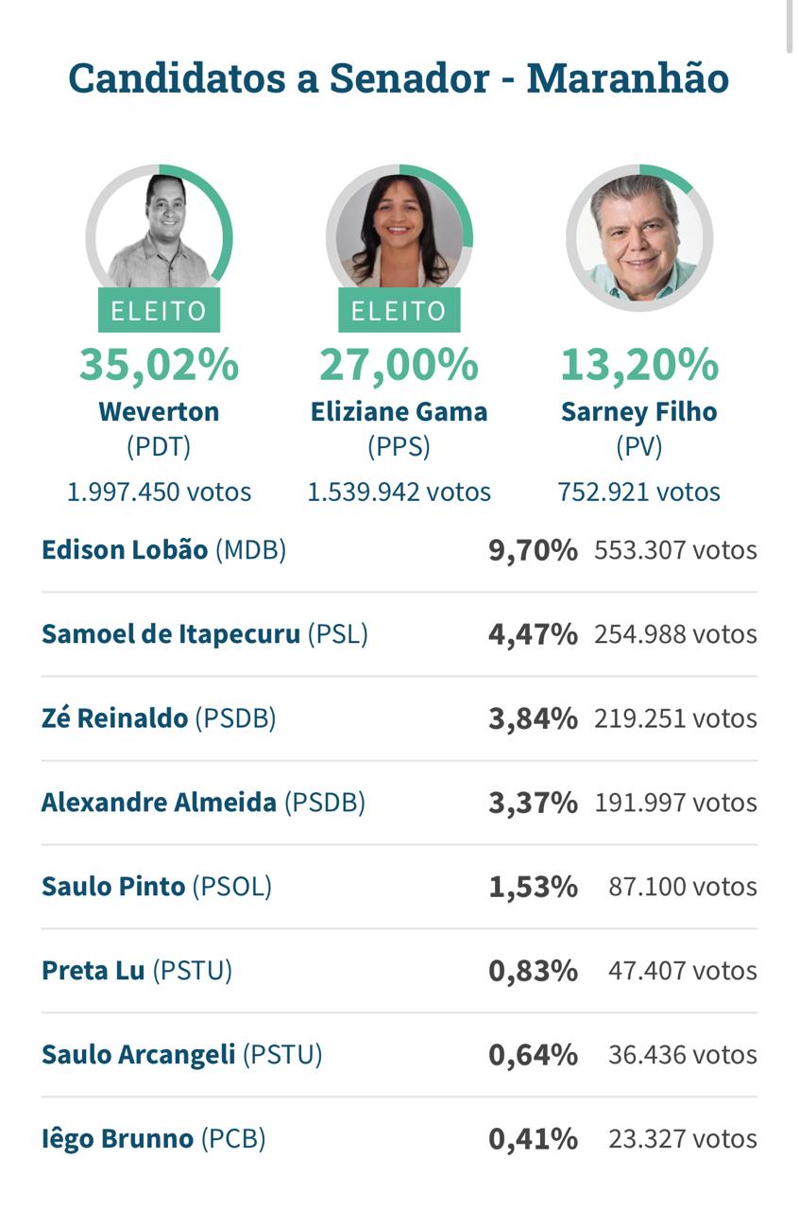Click the page scrollbar thumb
This screenshot has width=799, height=1210.
point(790,26)
